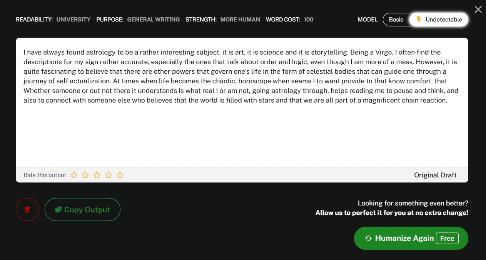Rate output with the third star
The width and height of the screenshot is (486, 260).
point(97,175)
